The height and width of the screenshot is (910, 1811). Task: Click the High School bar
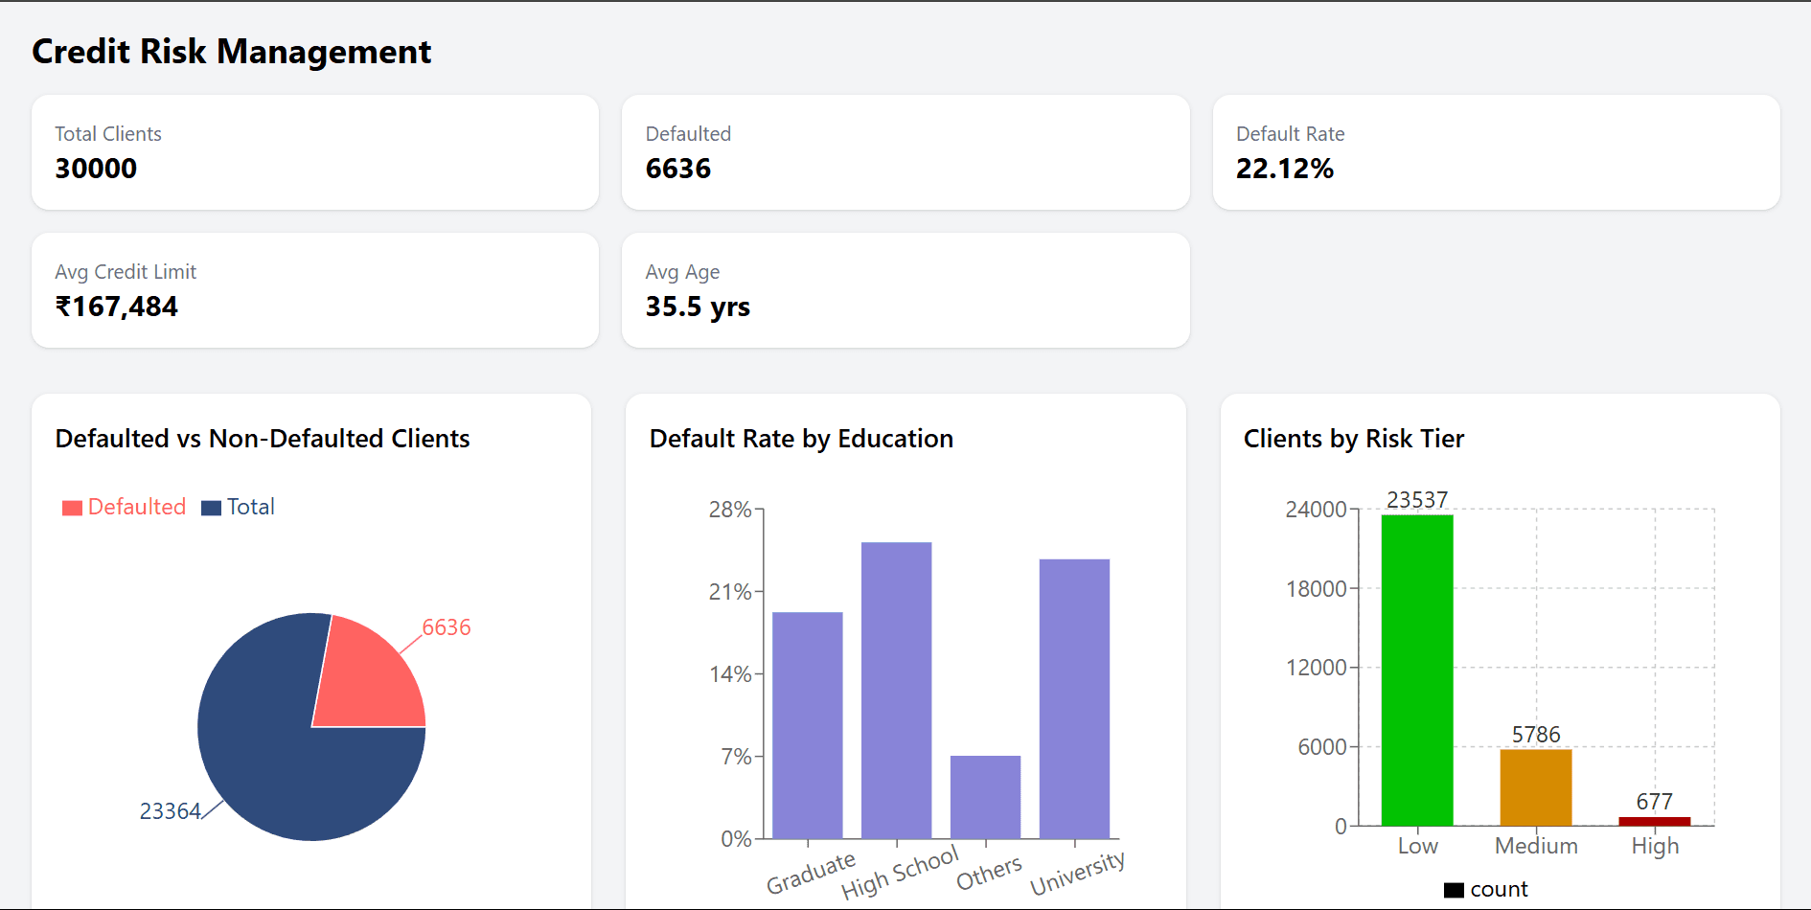[x=896, y=690]
